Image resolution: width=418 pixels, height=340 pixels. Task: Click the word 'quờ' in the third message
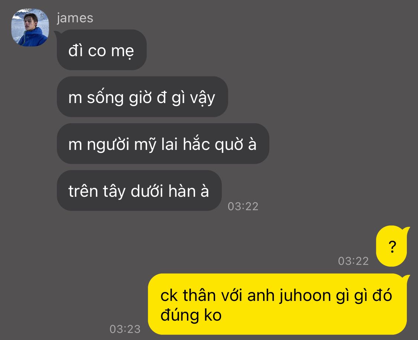229,145
